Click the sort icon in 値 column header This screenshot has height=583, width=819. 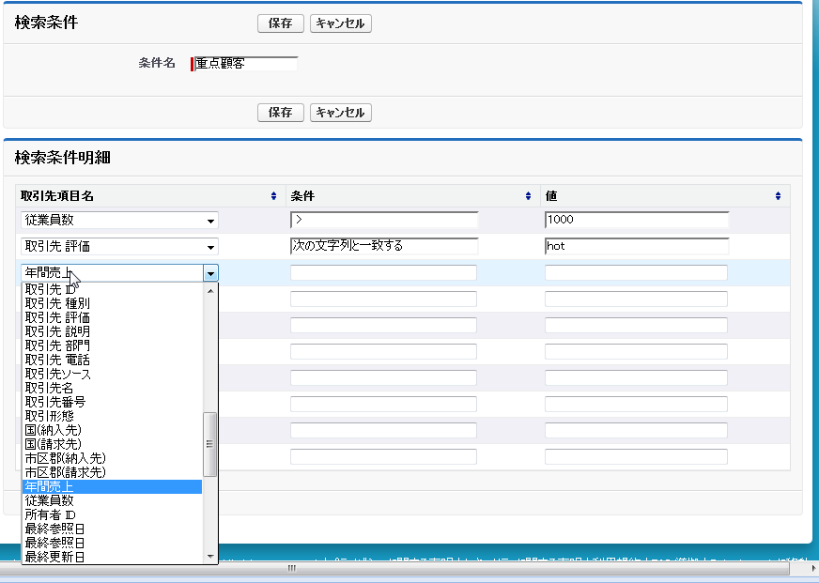click(x=779, y=195)
